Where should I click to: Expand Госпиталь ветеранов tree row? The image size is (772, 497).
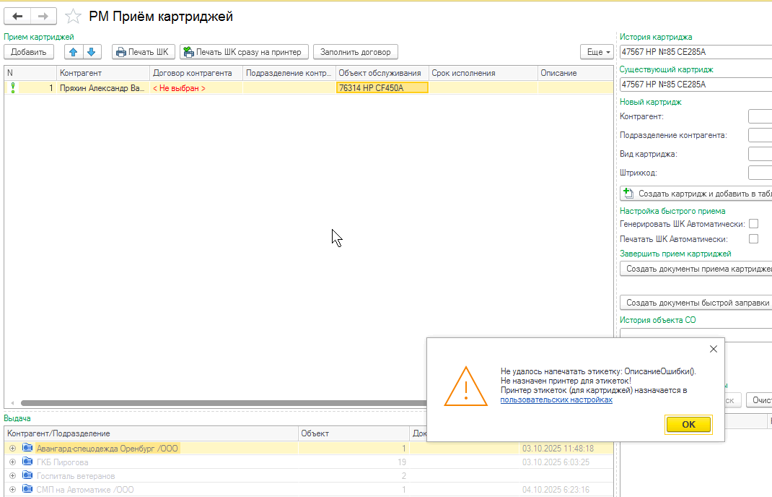point(12,475)
